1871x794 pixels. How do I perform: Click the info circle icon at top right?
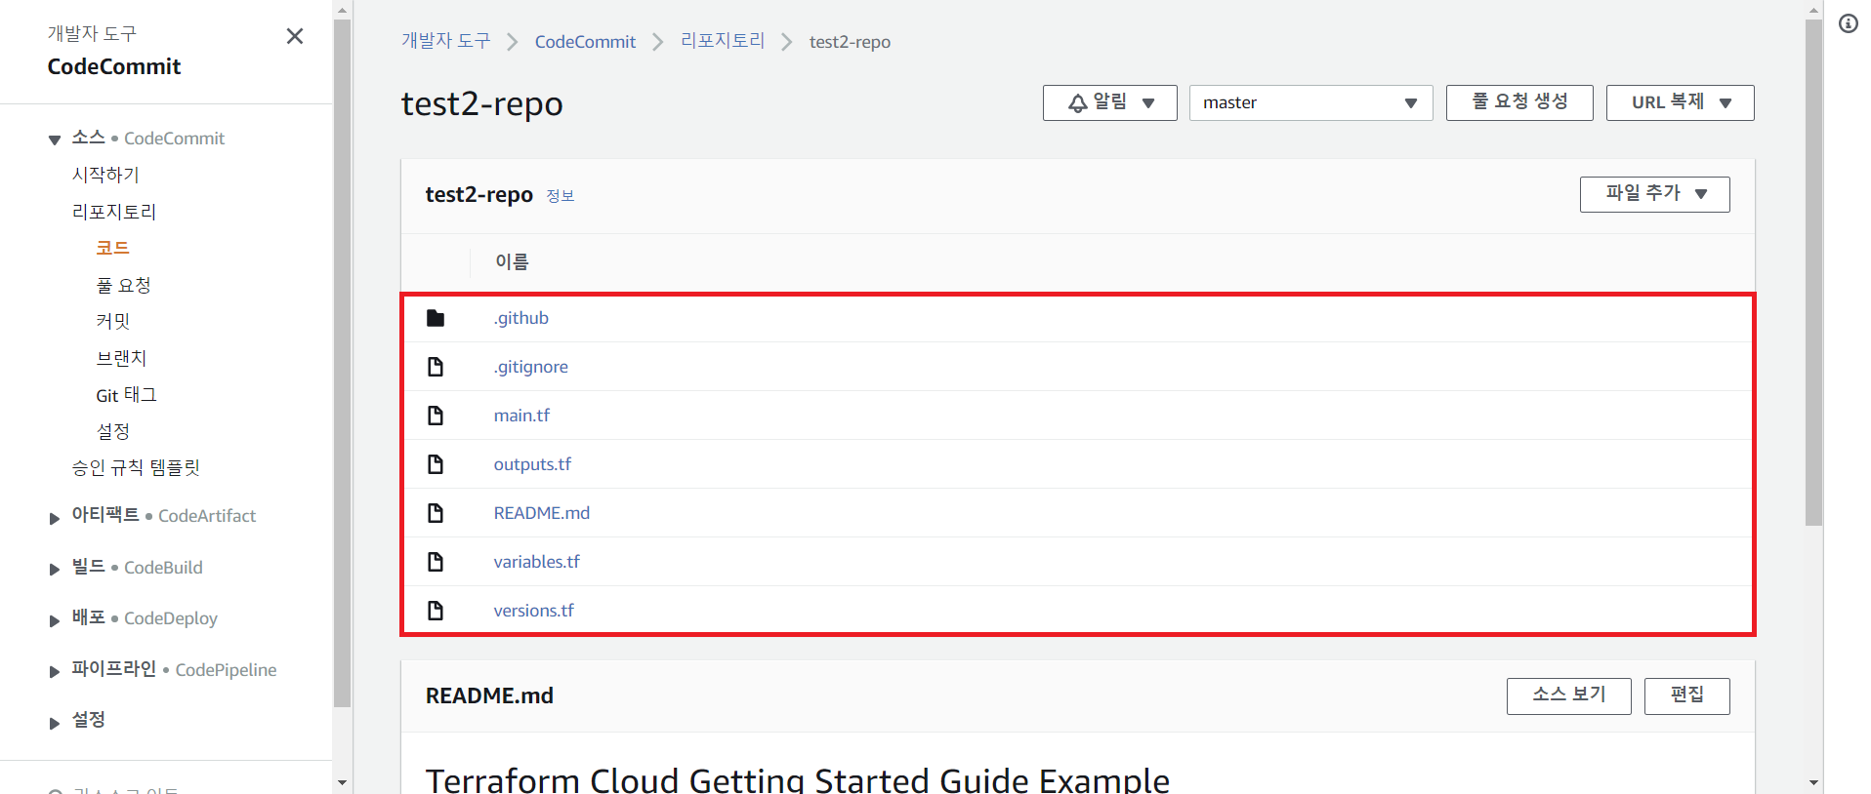click(1849, 23)
